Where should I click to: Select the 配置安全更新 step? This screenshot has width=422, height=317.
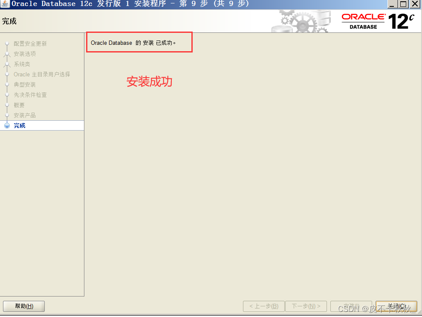30,44
